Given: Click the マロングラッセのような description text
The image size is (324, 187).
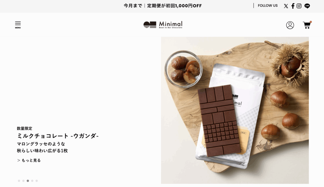Looking at the screenshot, I should click(x=41, y=144).
